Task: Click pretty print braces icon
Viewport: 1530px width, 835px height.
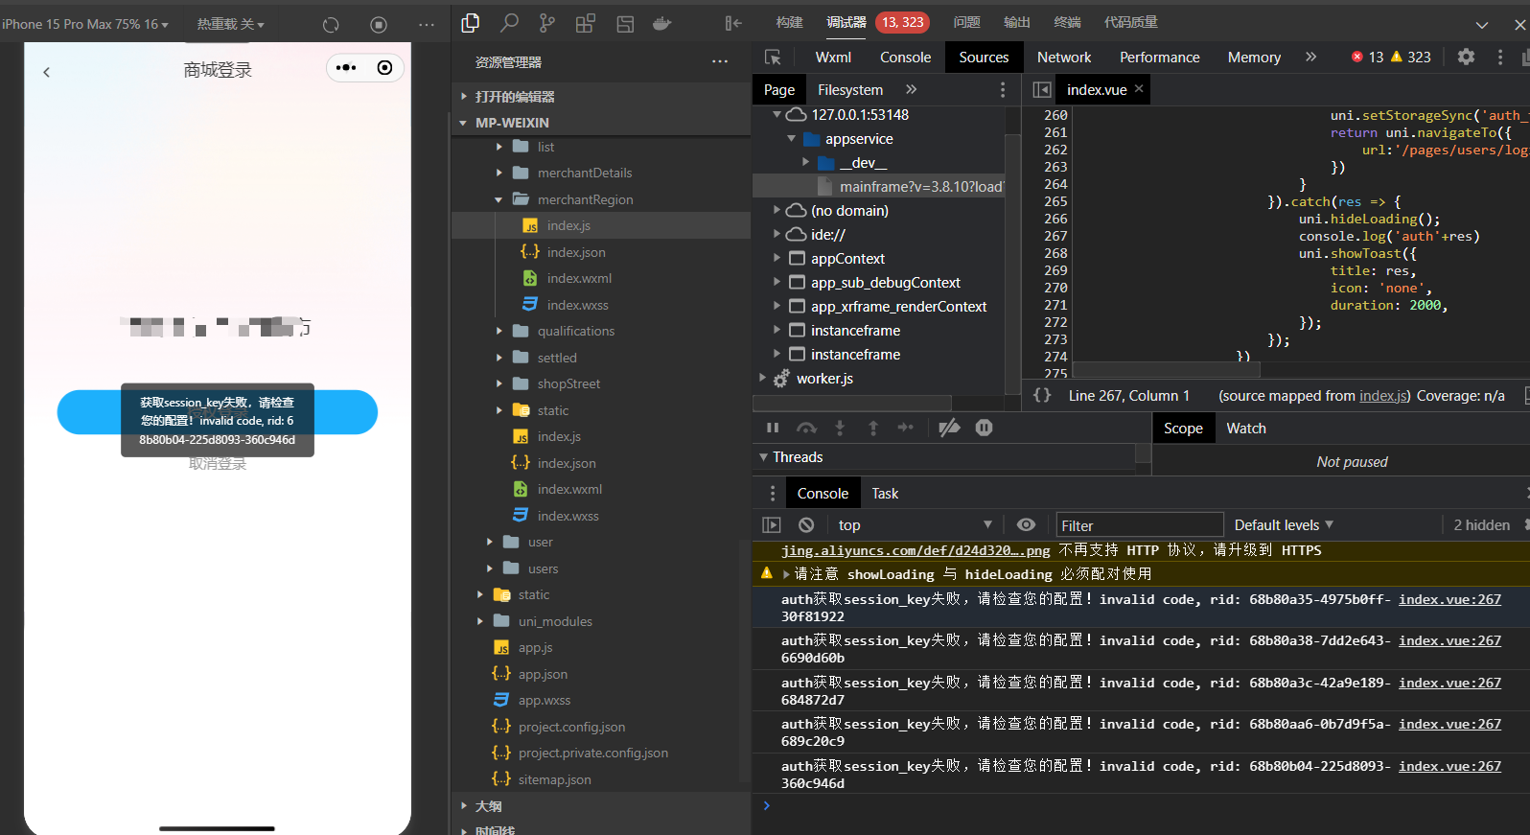Action: click(1042, 395)
